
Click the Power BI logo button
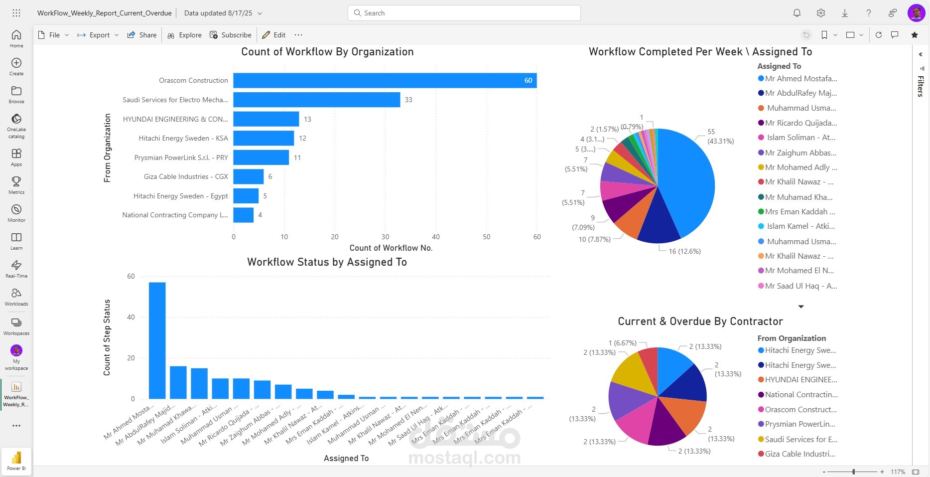[16, 460]
